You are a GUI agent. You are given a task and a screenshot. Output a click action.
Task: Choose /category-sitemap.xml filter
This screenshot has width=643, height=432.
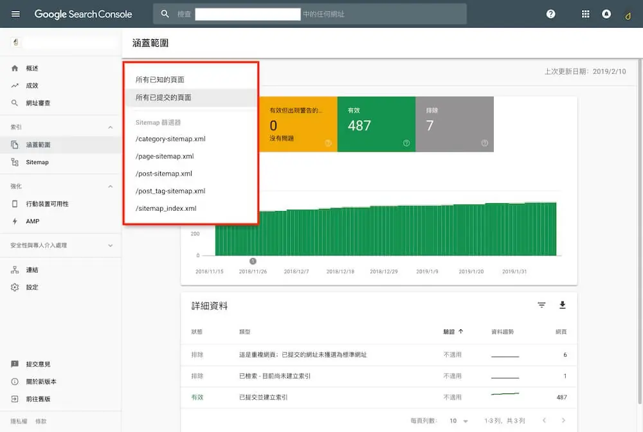click(191, 139)
